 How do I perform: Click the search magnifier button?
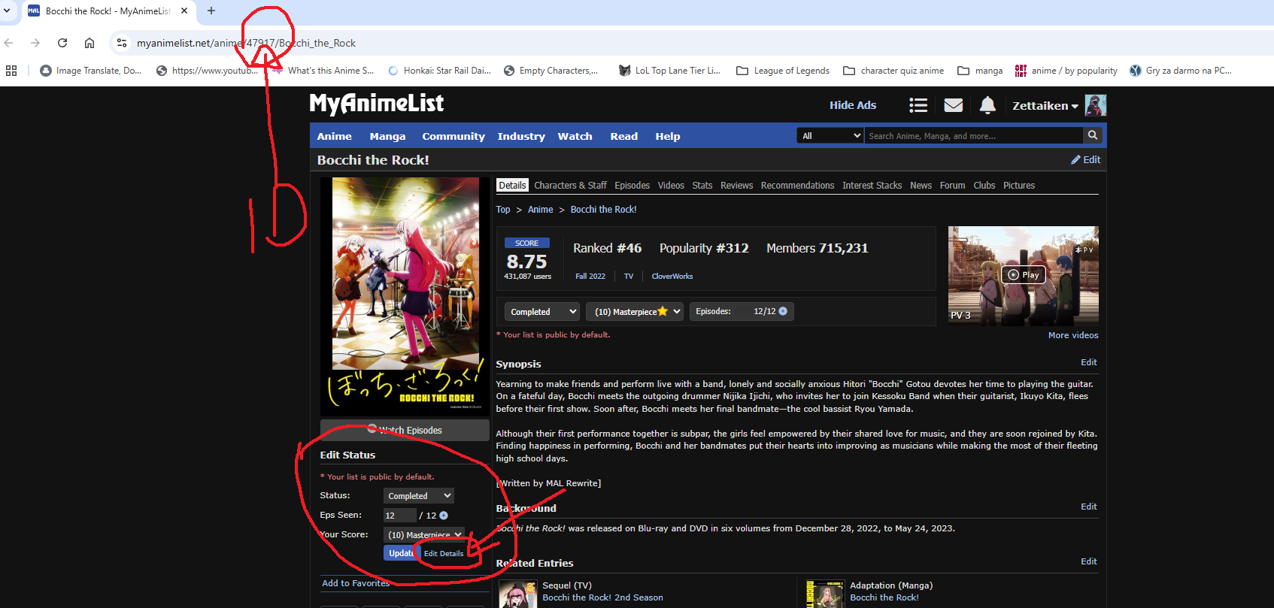point(1093,135)
